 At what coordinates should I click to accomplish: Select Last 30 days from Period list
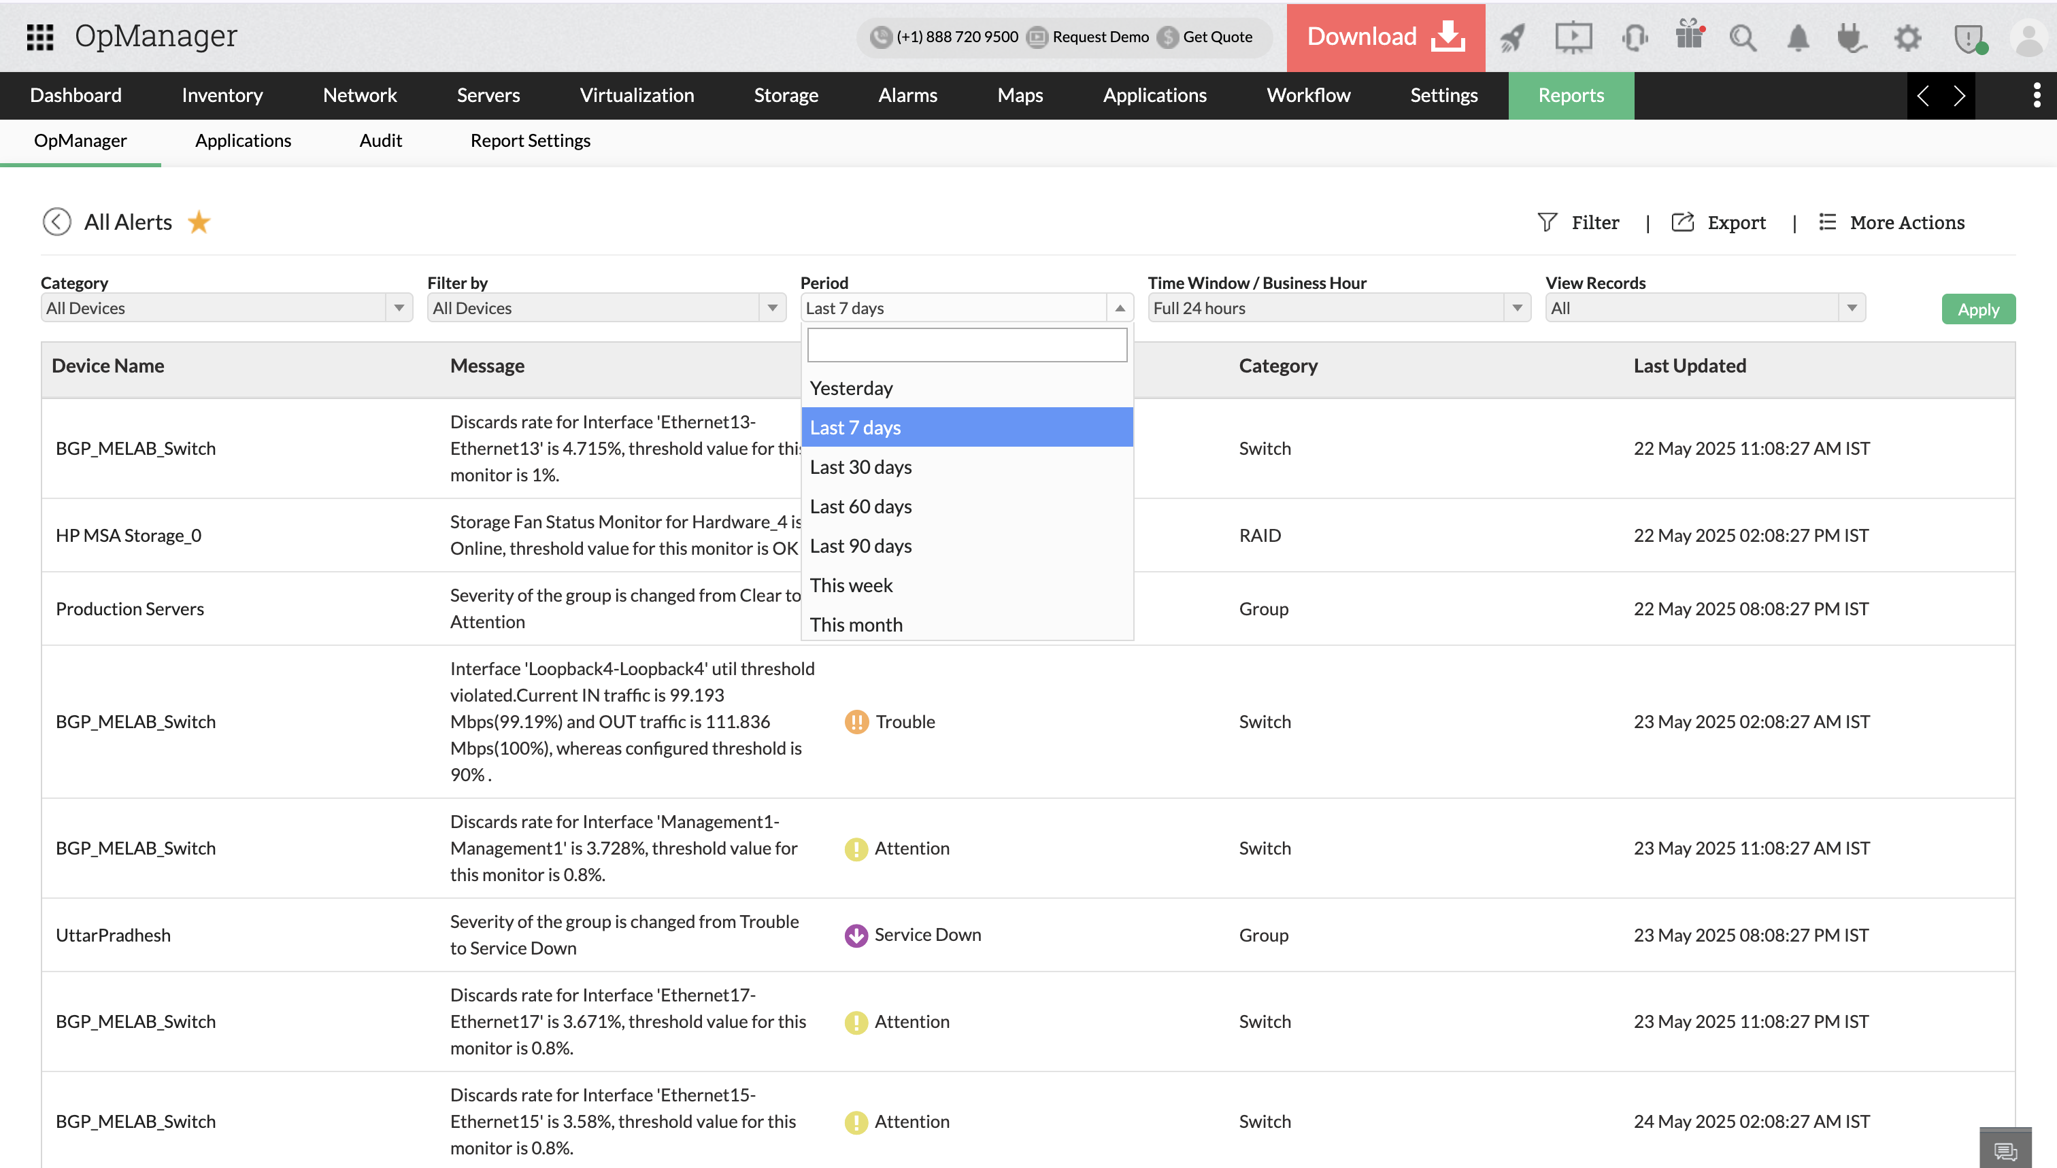click(860, 467)
